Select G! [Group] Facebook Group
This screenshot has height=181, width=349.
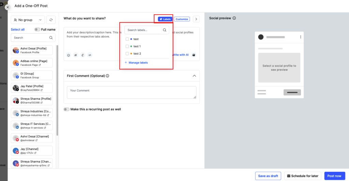point(32,75)
